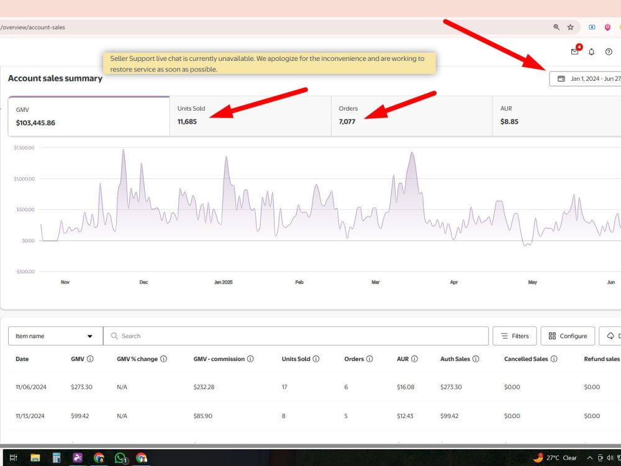Focus the Search input field

point(296,336)
